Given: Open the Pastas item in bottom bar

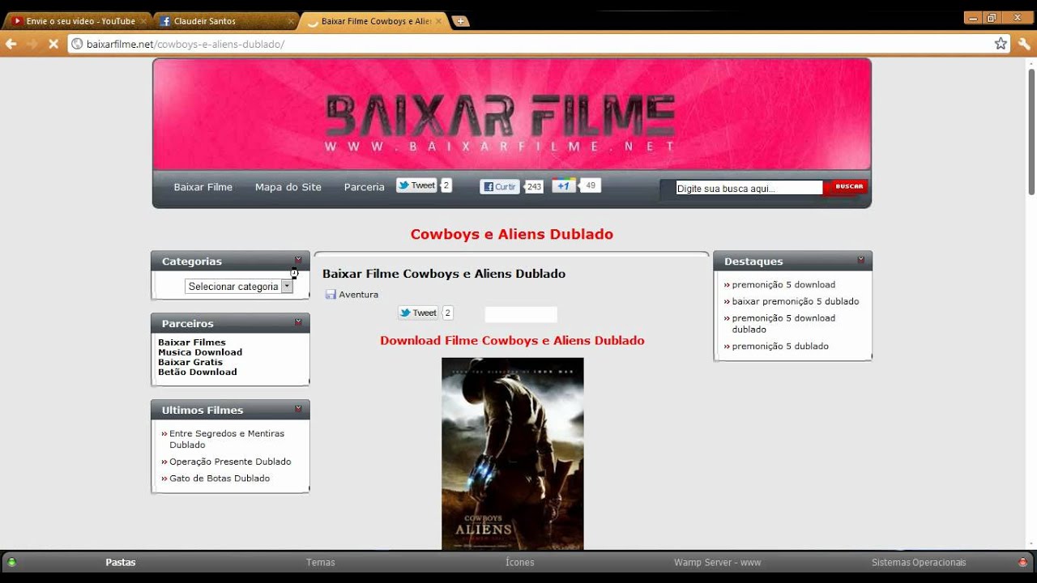Looking at the screenshot, I should click(121, 562).
